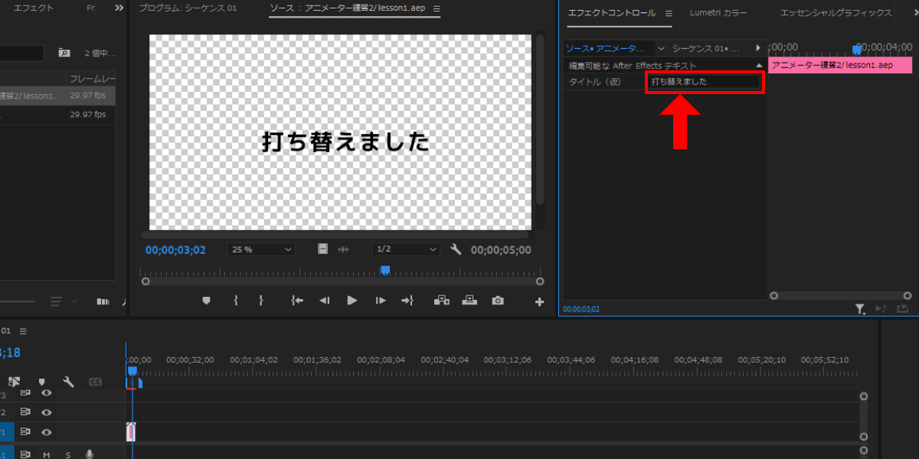Screen dimensions: 919x459
Task: Go to Out point in source monitor
Action: pos(407,301)
